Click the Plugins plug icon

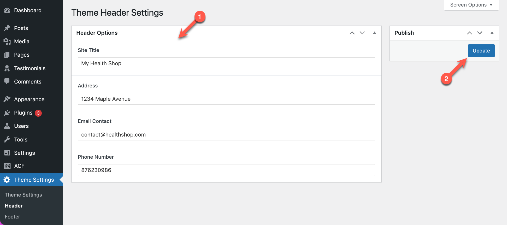[7, 113]
